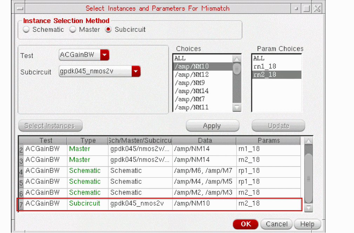Pick rn1_18 in Param Choices
The image size is (354, 233).
(x=265, y=66)
